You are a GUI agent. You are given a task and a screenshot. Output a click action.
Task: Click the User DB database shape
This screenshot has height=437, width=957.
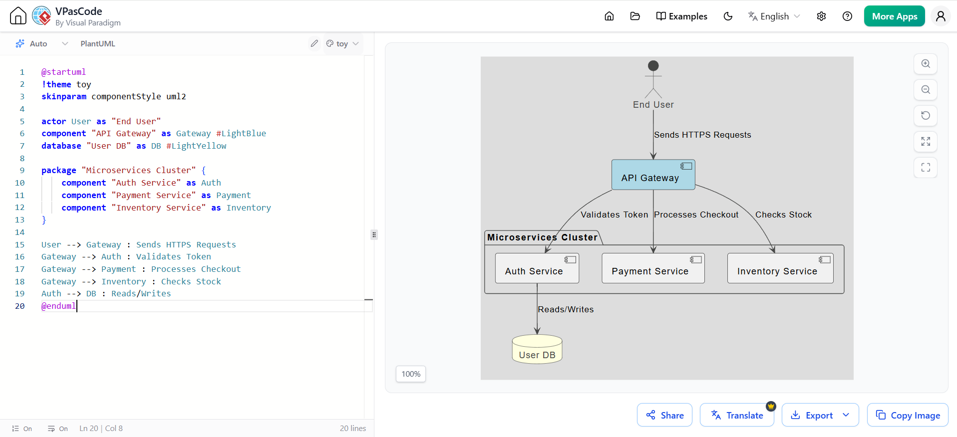[x=537, y=349]
